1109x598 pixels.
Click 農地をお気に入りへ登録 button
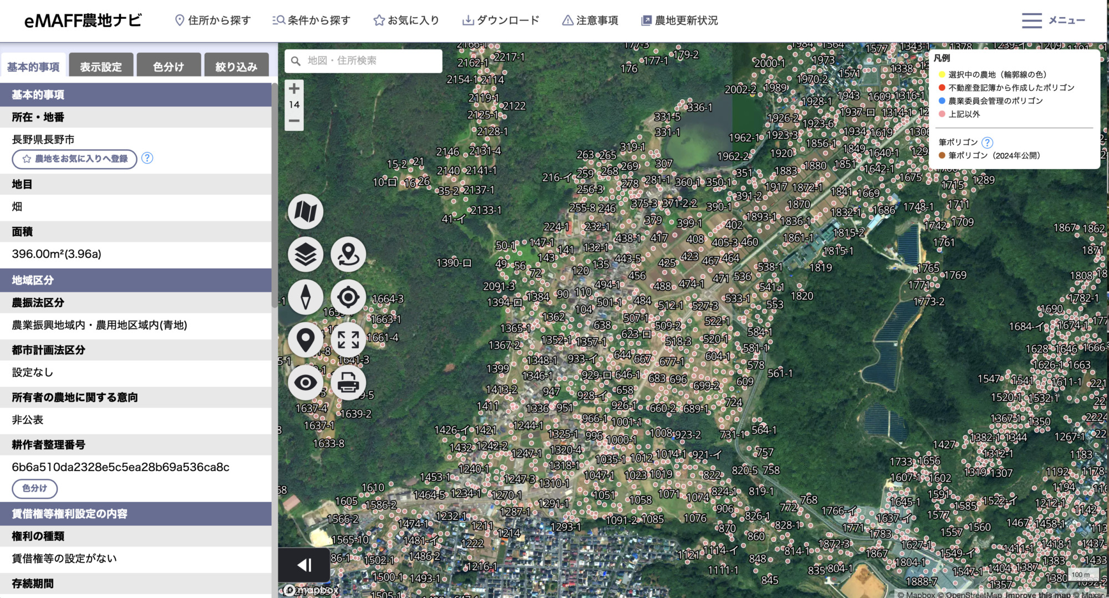(75, 159)
